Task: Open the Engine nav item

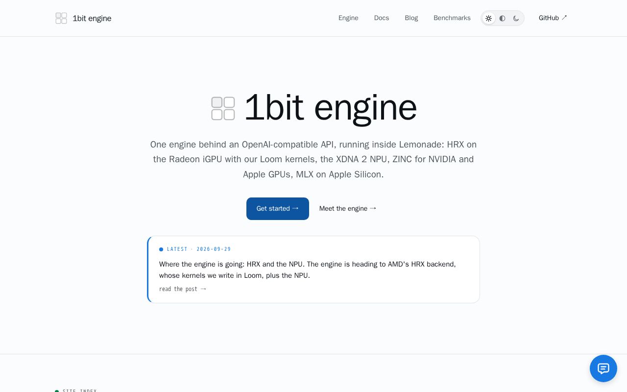Action: click(348, 18)
